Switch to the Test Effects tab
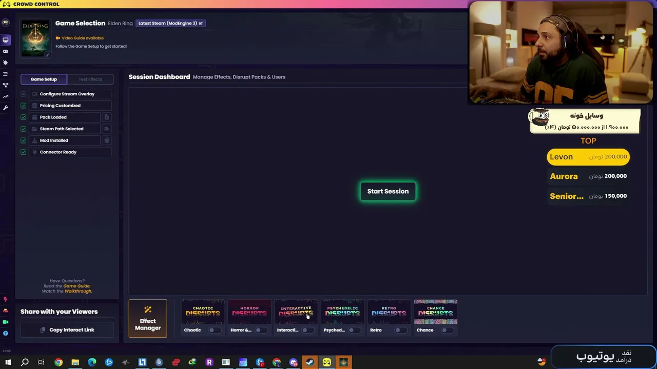The image size is (657, 369). (90, 79)
